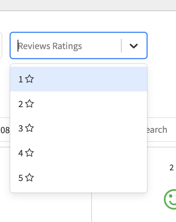Click the gray bar at the top
This screenshot has height=222, width=176.
88,5
